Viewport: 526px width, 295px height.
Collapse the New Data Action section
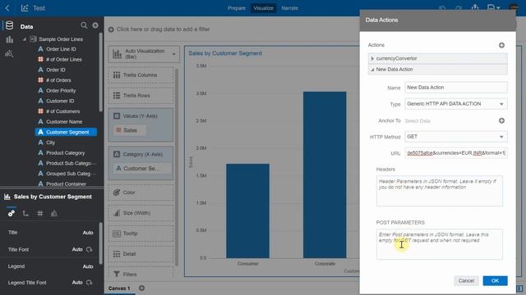pos(372,70)
